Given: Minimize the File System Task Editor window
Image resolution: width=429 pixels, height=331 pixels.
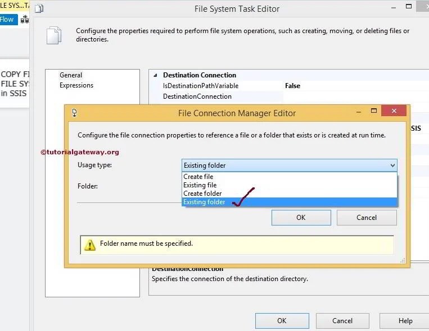Looking at the screenshot, I should pos(394,8).
